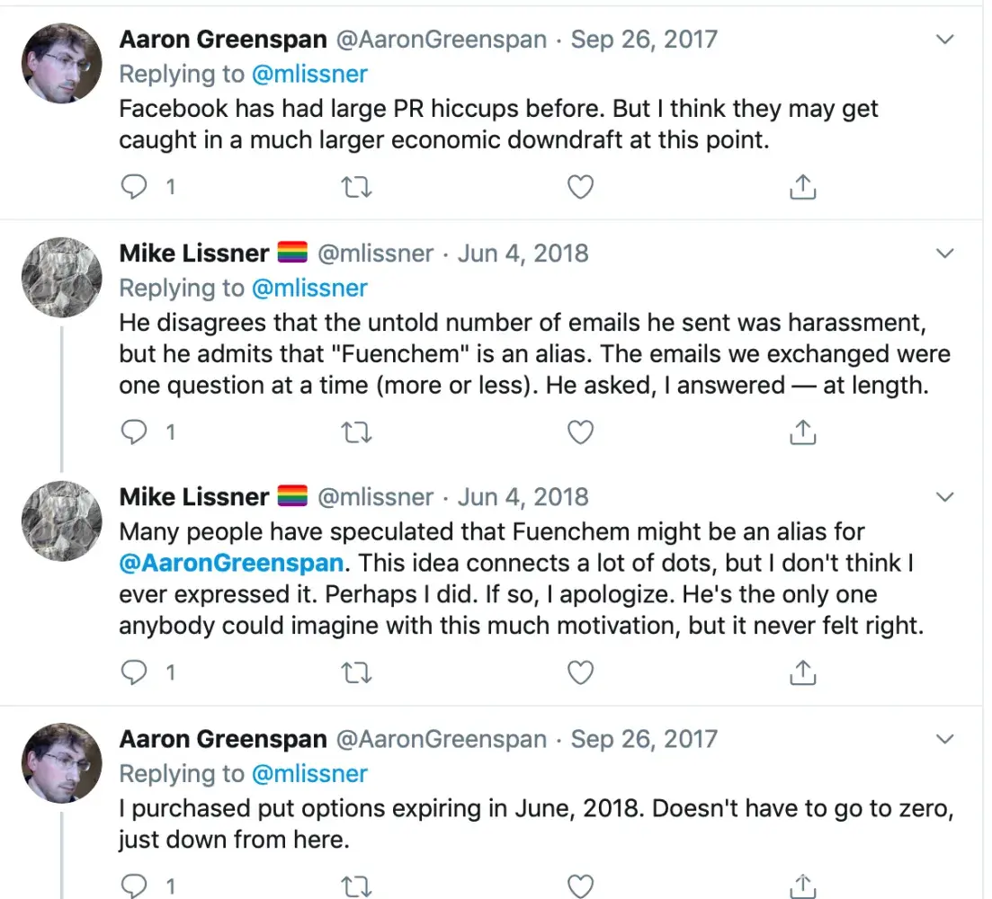992x899 pixels.
Task: Open the @AaronGreenspan mention in Mike's tweet
Action: click(x=231, y=564)
